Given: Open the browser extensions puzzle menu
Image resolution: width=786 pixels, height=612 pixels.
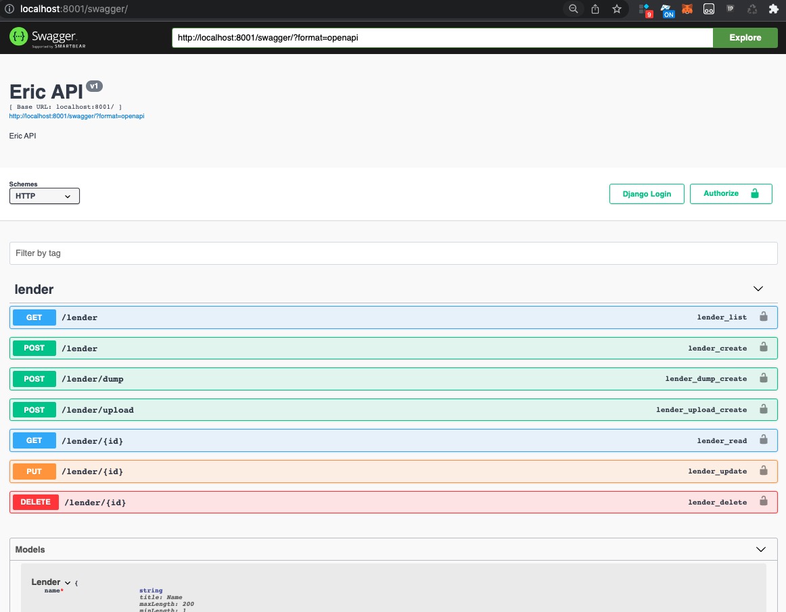Looking at the screenshot, I should tap(773, 9).
